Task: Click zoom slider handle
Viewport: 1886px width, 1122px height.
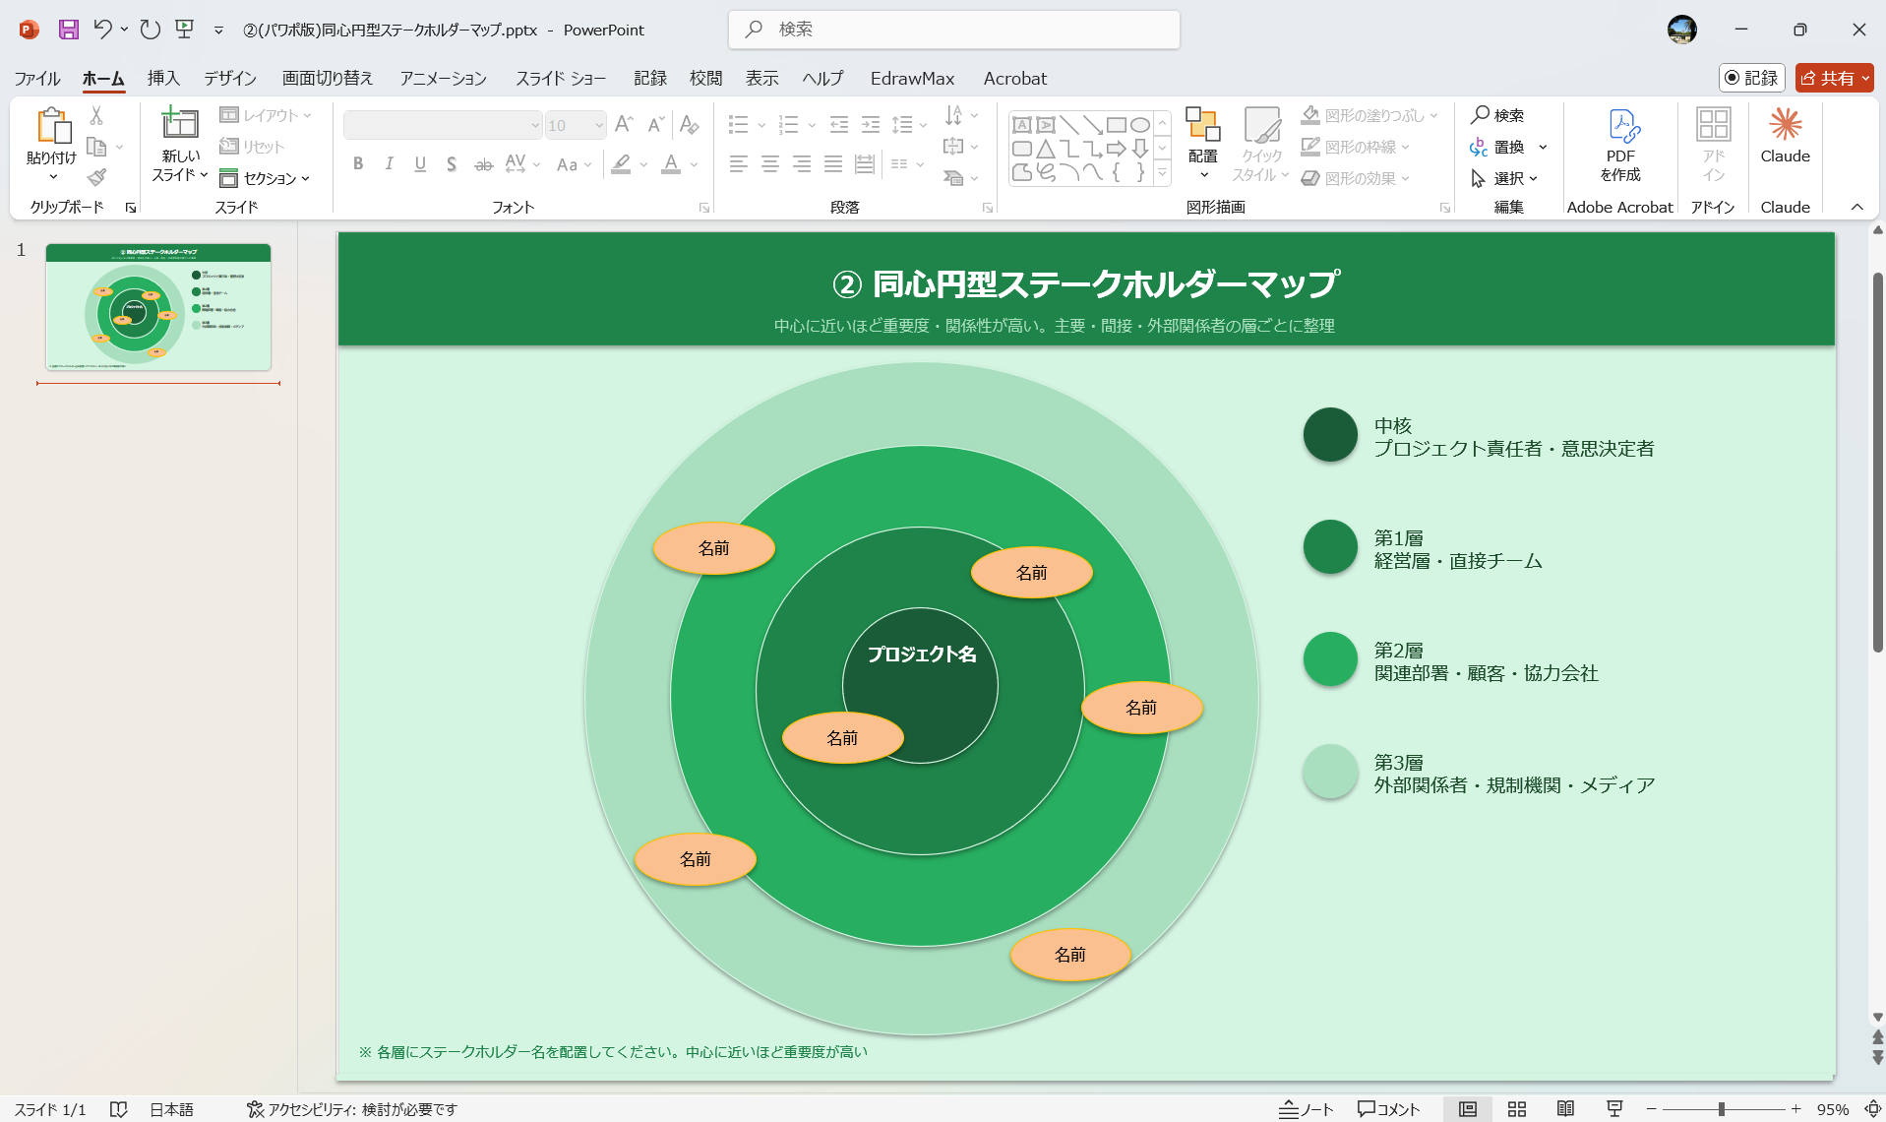Action: pyautogui.click(x=1721, y=1109)
